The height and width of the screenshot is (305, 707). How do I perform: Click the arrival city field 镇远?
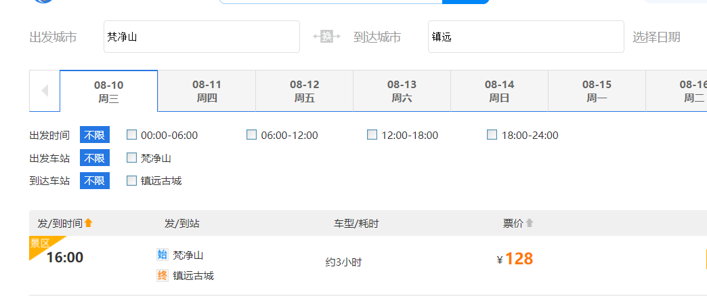point(526,37)
